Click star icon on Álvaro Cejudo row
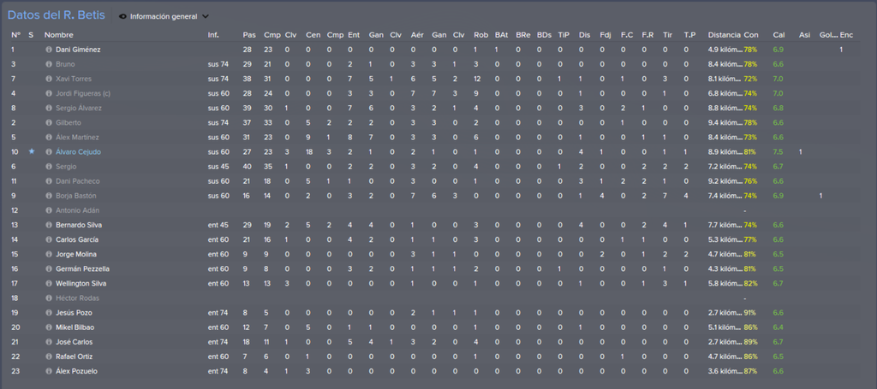 click(32, 151)
